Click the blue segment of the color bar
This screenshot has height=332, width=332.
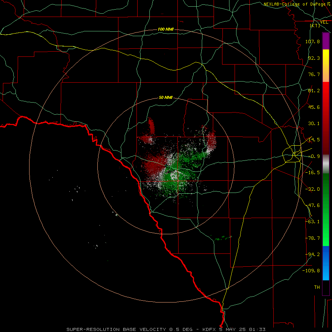point(326,263)
